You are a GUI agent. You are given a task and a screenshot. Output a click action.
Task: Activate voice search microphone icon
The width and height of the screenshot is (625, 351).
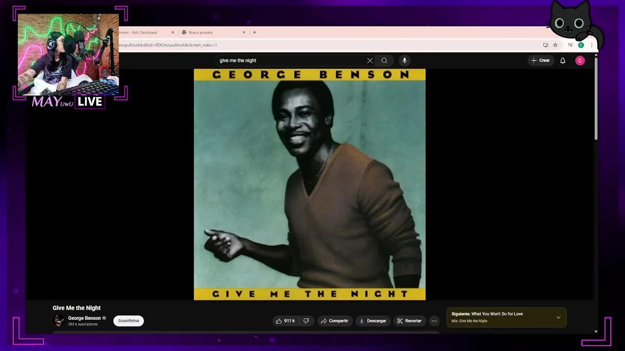404,60
